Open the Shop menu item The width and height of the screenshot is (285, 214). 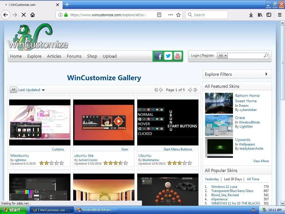point(92,56)
